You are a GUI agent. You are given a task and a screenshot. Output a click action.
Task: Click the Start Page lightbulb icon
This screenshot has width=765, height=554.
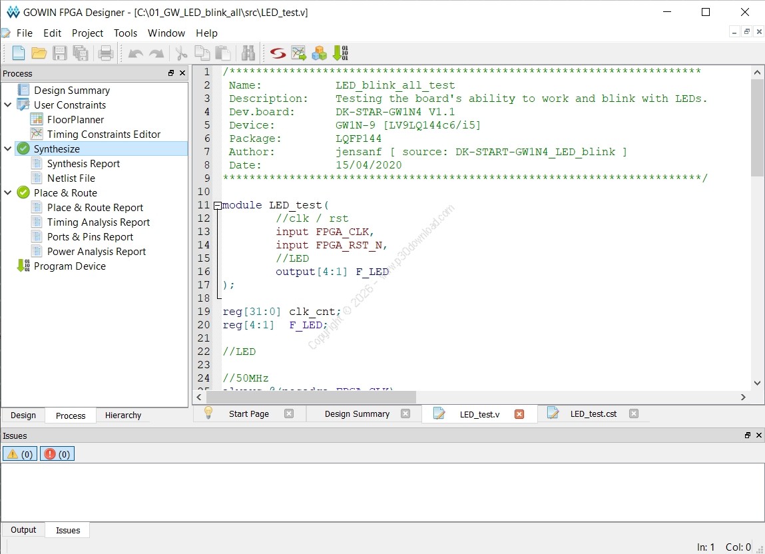(208, 413)
